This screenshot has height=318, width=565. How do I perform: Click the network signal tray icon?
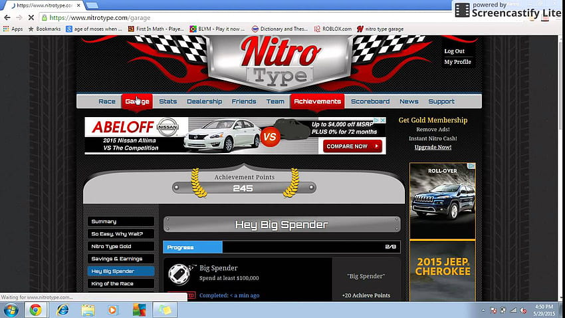tap(513, 310)
